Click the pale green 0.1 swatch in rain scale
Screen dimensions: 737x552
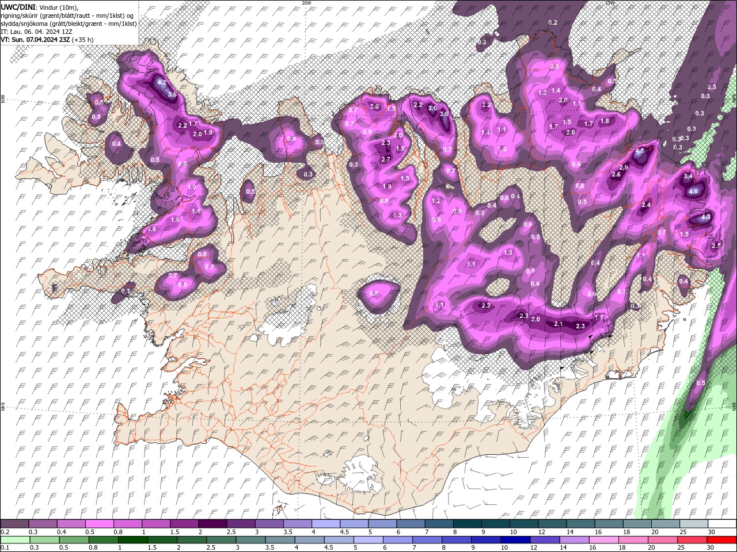(14, 540)
